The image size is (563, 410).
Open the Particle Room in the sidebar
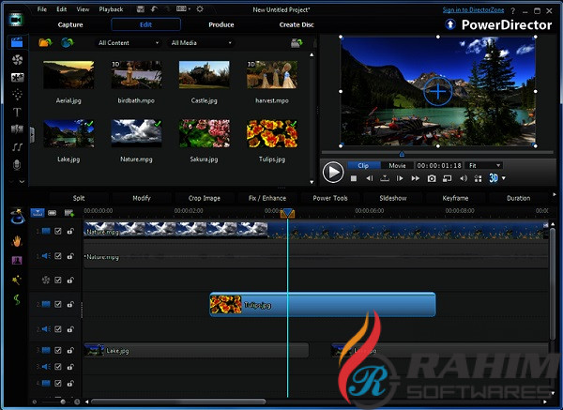click(17, 95)
